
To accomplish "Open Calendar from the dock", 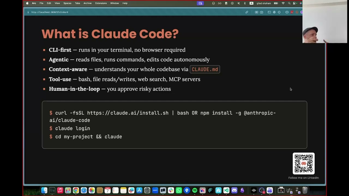I will click(108, 190).
